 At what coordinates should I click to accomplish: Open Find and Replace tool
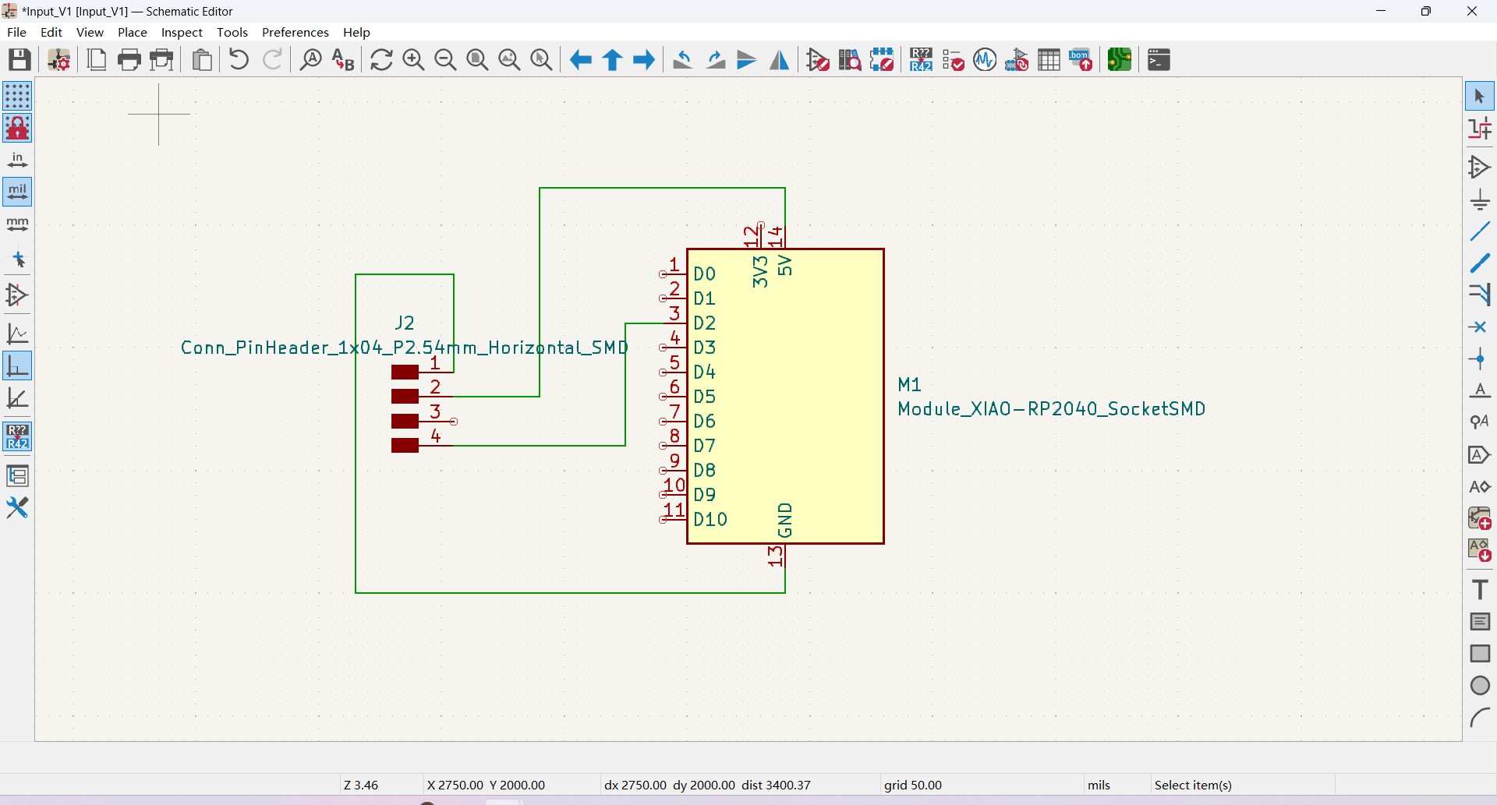pyautogui.click(x=343, y=60)
